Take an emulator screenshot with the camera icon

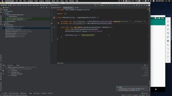pyautogui.click(x=168, y=41)
